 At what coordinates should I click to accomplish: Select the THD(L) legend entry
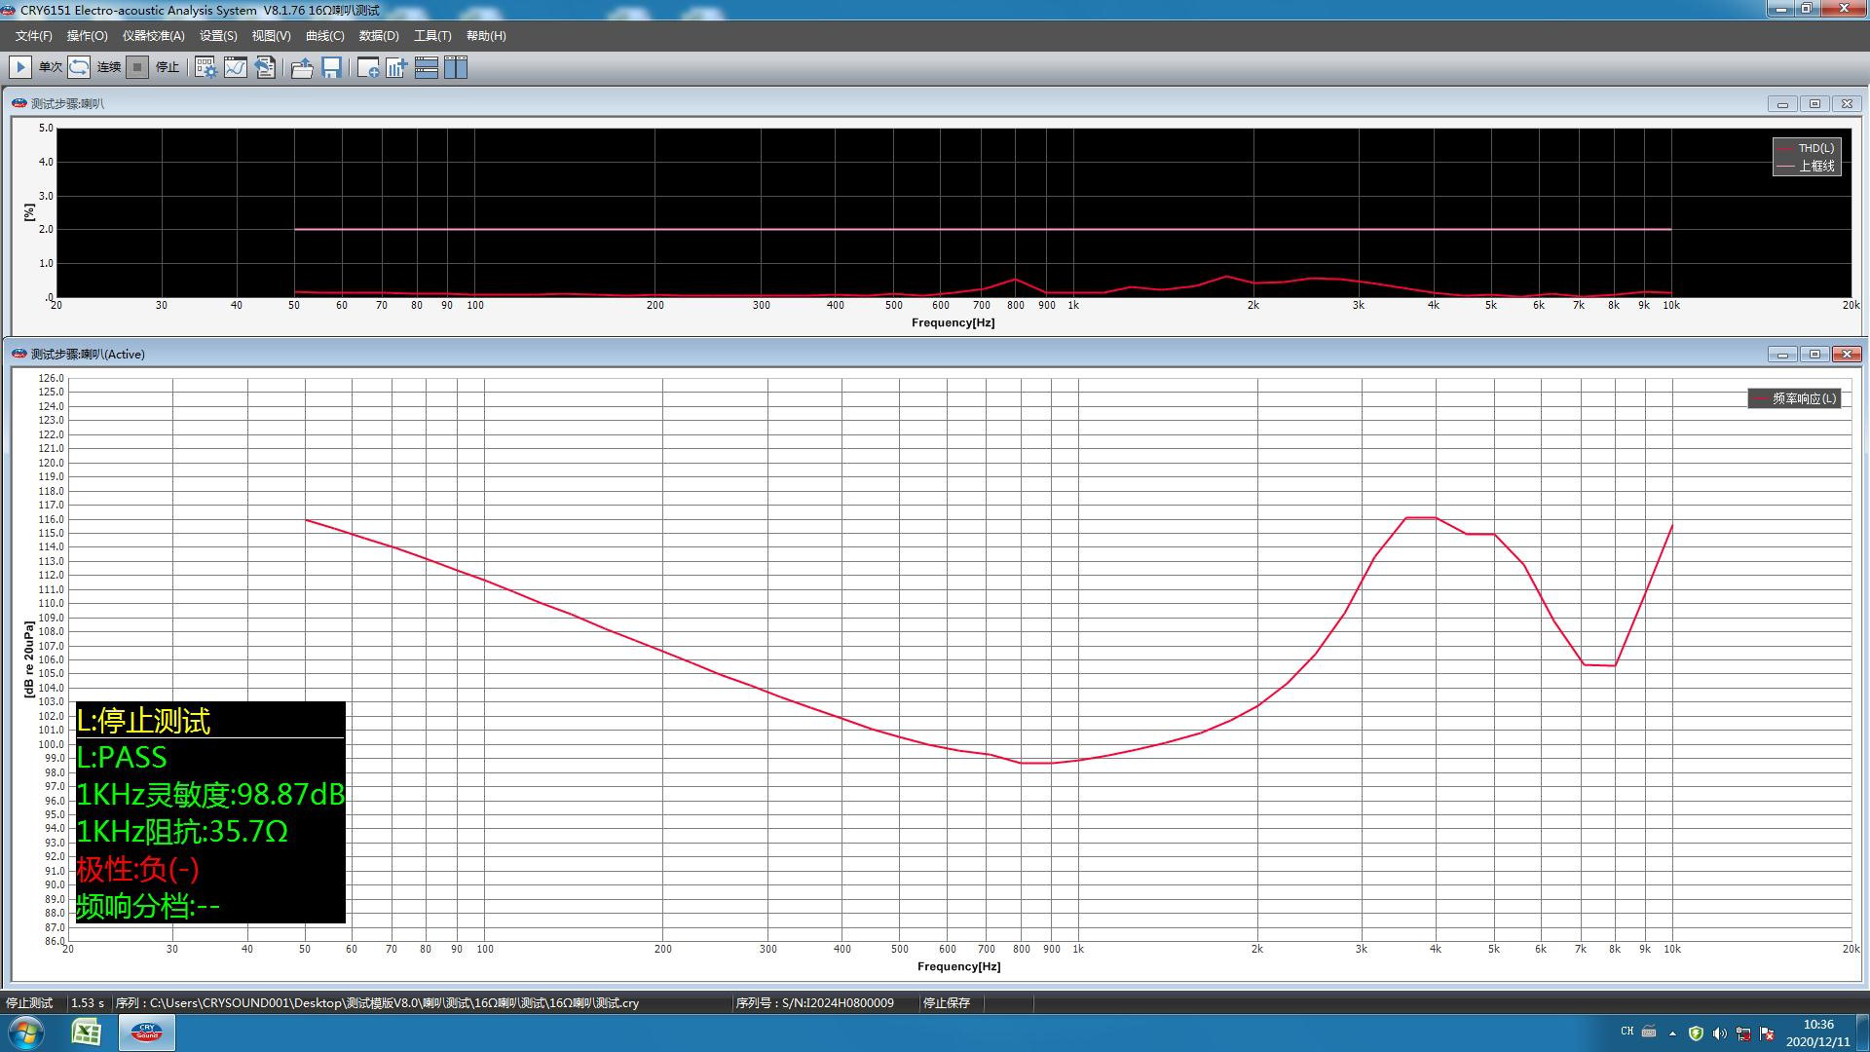click(1807, 148)
